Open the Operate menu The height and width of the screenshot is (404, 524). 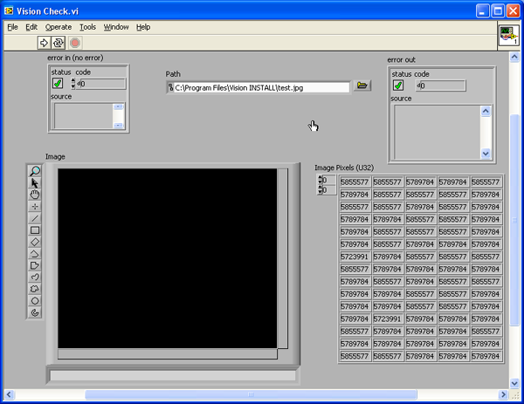[x=59, y=27]
